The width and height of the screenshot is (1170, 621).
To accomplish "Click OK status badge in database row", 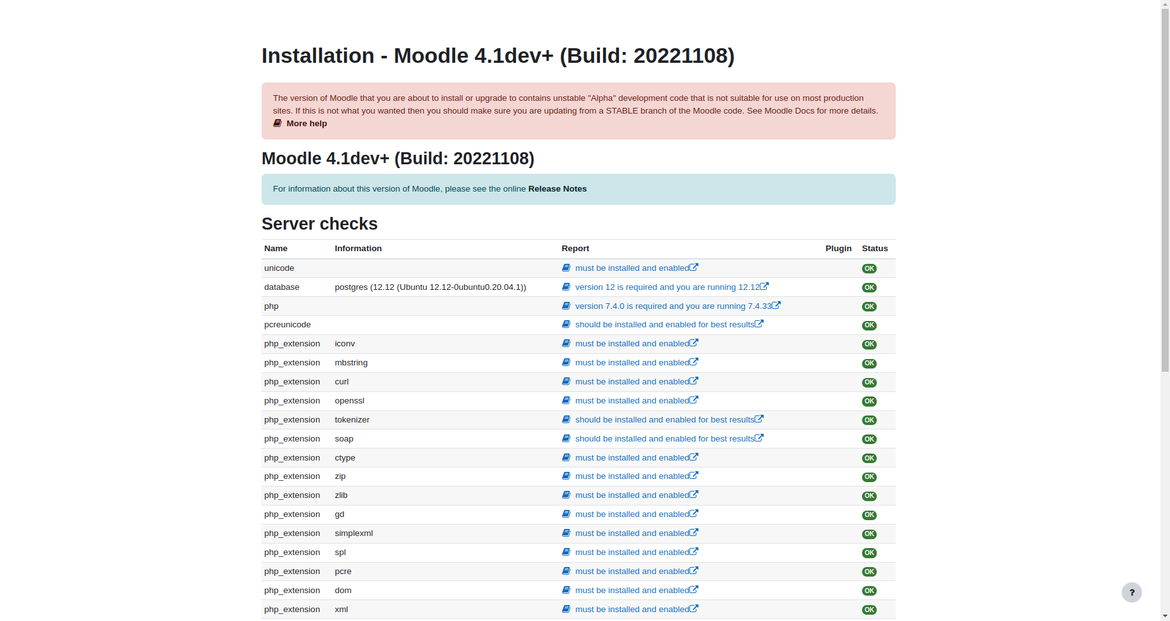I will point(869,287).
